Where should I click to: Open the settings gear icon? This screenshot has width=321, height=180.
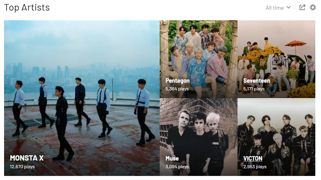pos(312,8)
